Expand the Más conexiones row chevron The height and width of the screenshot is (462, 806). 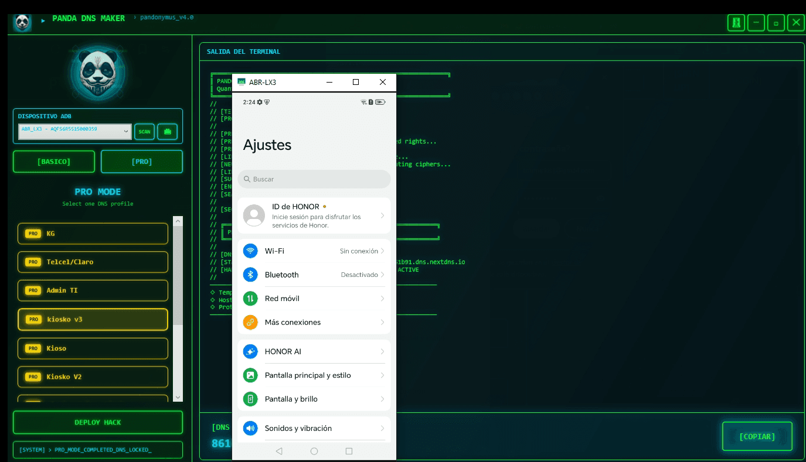coord(382,322)
